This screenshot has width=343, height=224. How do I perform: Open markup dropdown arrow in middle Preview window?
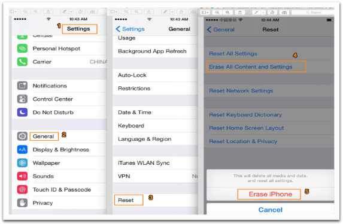pyautogui.click(x=172, y=11)
